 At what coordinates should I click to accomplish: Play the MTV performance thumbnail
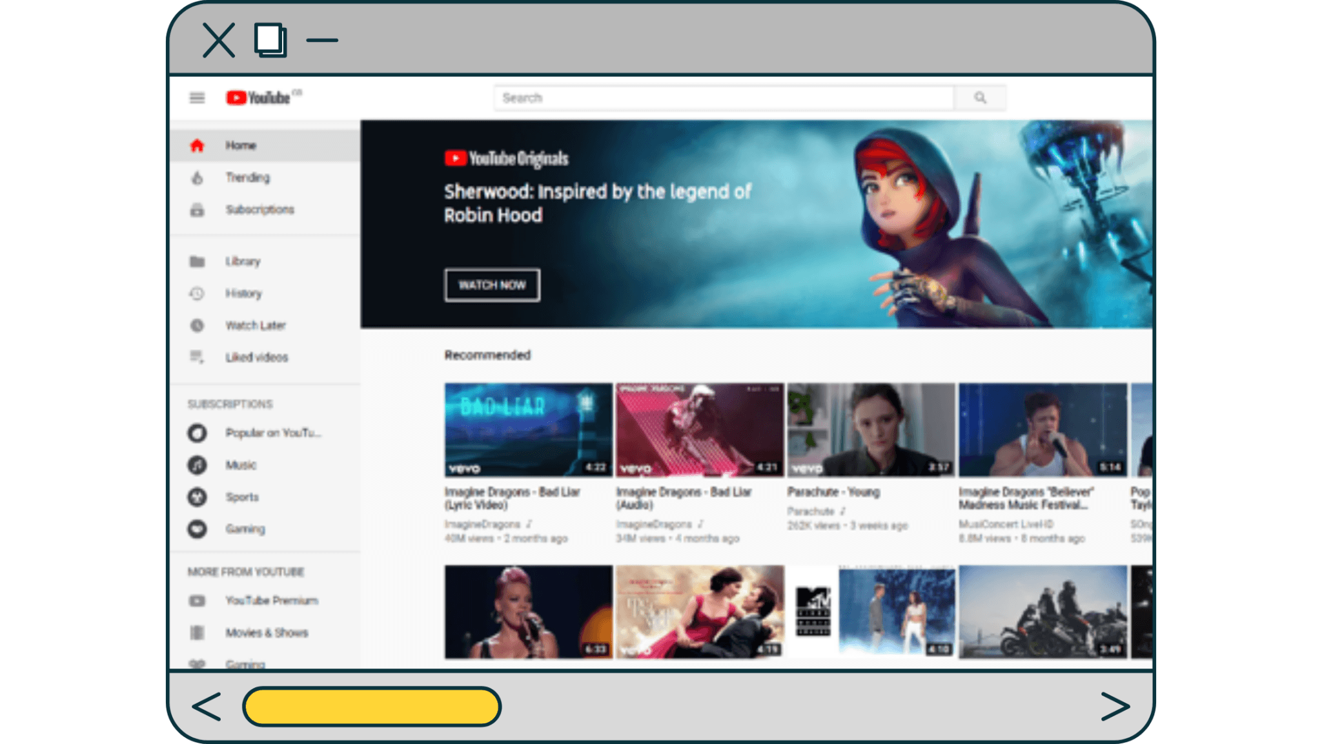(x=871, y=612)
